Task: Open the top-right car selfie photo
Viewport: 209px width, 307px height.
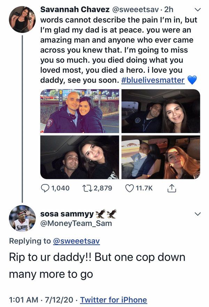Action: (161, 111)
